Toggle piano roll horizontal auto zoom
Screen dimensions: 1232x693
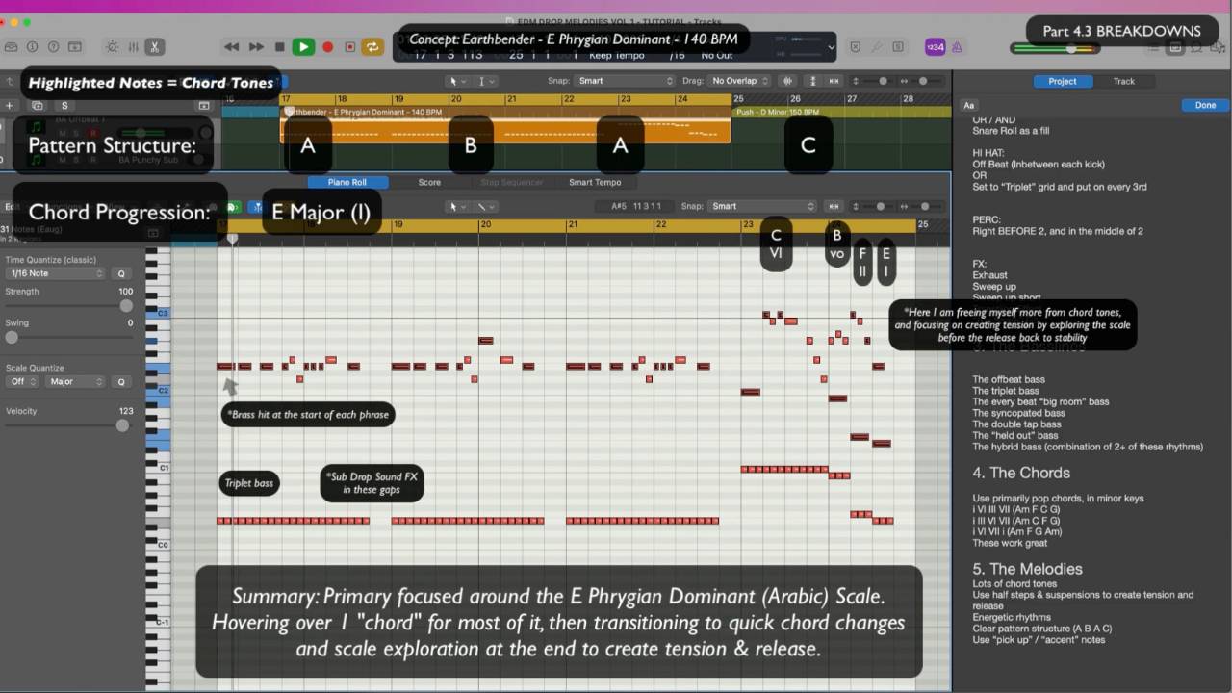pos(834,206)
